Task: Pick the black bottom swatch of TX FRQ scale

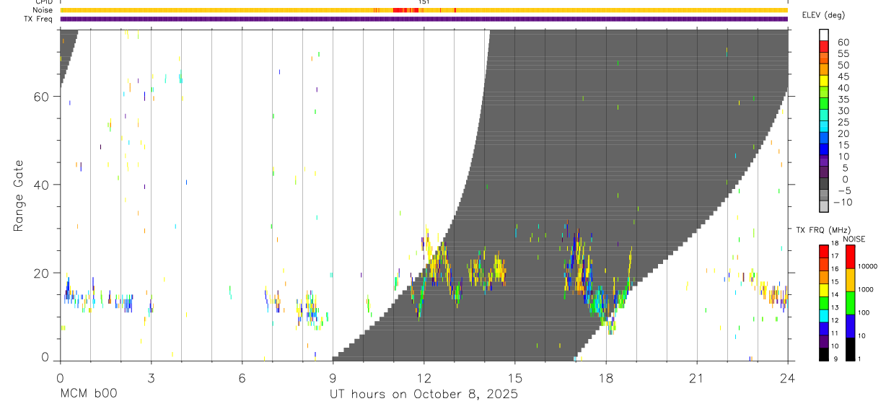Action: (824, 353)
